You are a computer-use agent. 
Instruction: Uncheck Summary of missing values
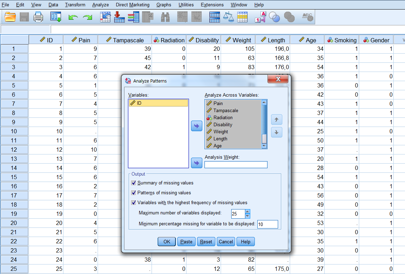click(134, 183)
